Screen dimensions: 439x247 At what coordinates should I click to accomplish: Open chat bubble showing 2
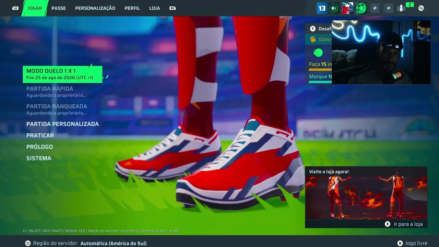[410, 4]
